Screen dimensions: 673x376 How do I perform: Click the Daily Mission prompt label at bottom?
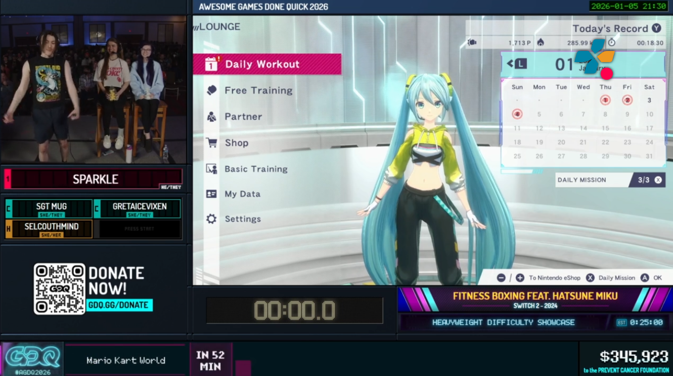pyautogui.click(x=617, y=278)
